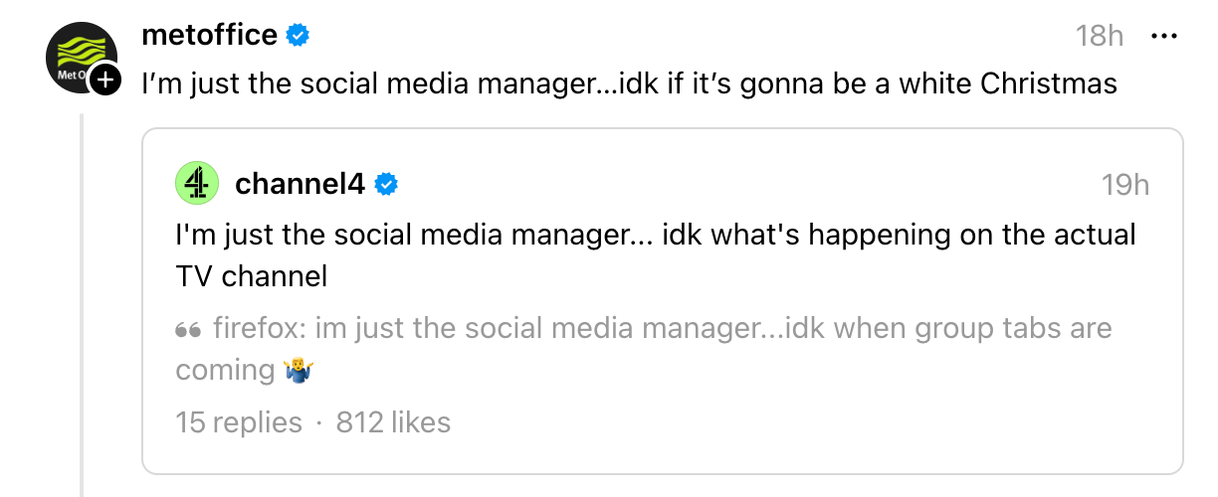Open channel4's quoted post text
This screenshot has width=1218, height=497.
click(655, 236)
